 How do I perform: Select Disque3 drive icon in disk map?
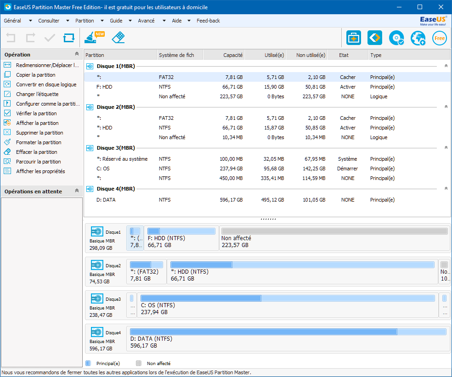point(97,298)
